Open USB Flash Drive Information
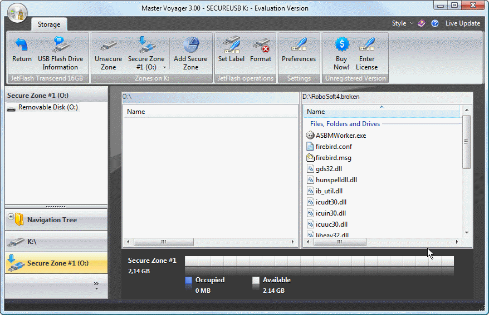The height and width of the screenshot is (315, 489). [x=61, y=53]
